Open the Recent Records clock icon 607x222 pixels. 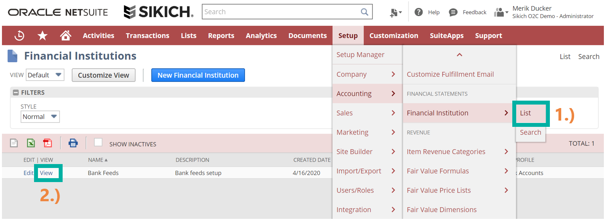pyautogui.click(x=19, y=36)
